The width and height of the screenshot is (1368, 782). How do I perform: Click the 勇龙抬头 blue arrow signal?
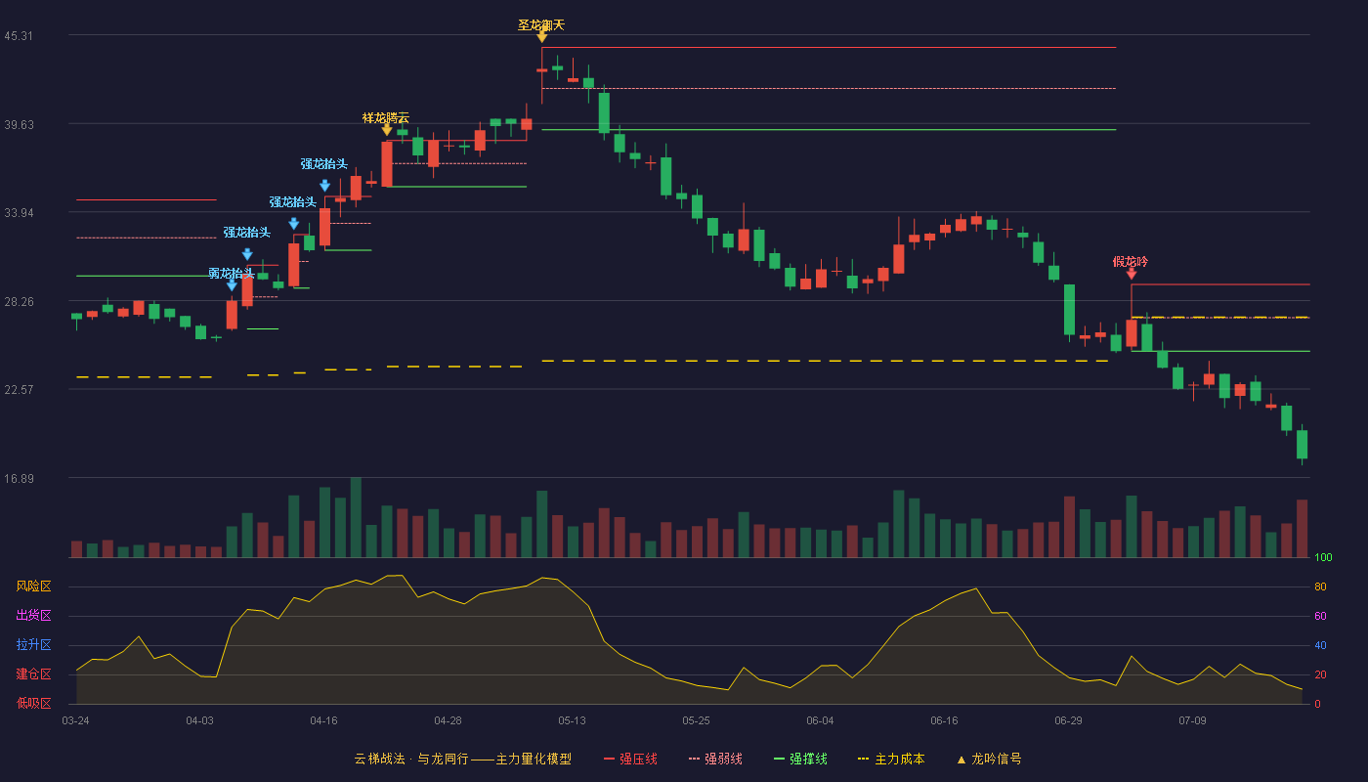(232, 285)
